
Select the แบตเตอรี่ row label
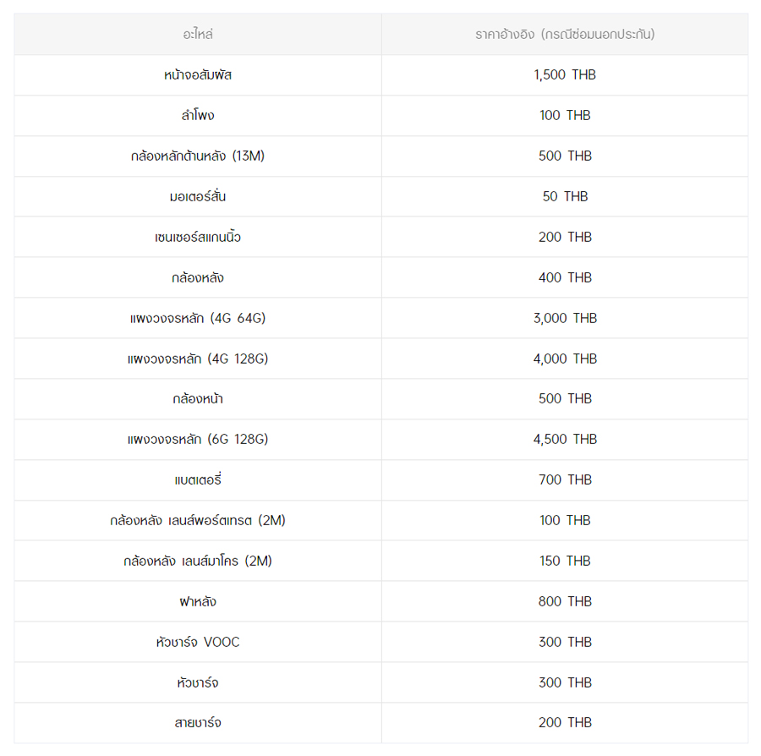pos(198,480)
